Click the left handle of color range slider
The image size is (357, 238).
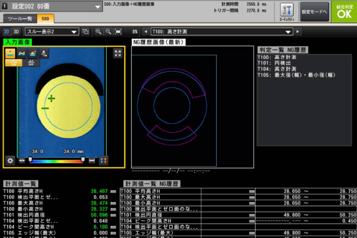30,160
